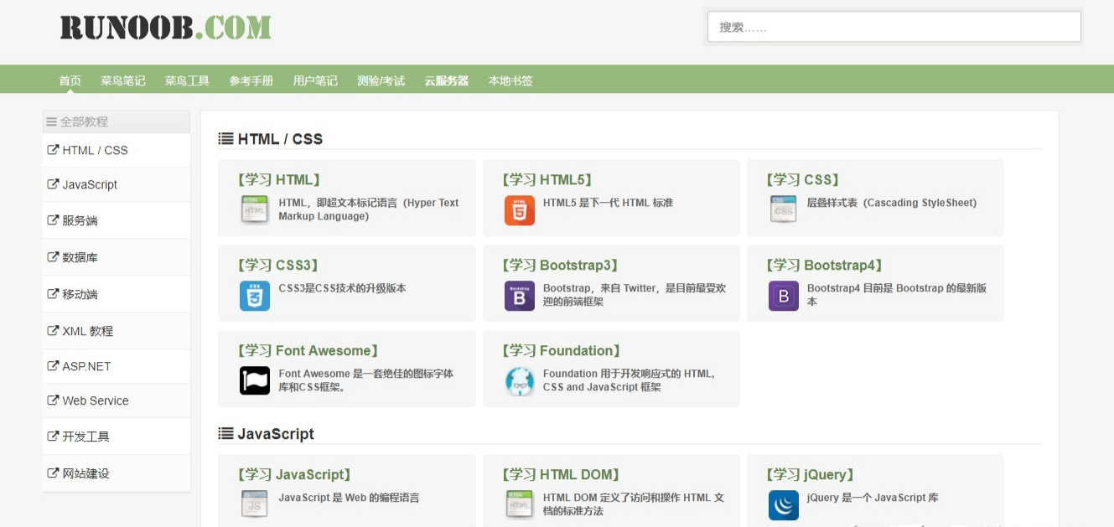This screenshot has height=527, width=1114.
Task: Open 本地书签 in the top navigation
Action: point(510,80)
